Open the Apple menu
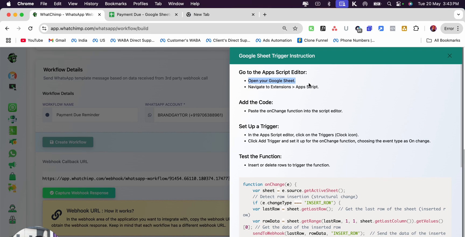The height and width of the screenshot is (237, 465). [x=9, y=4]
